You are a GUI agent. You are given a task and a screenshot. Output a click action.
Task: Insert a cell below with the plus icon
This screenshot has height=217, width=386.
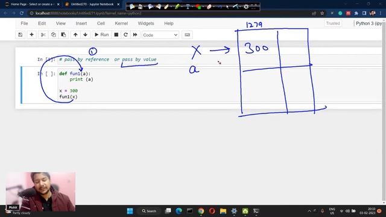31,35
